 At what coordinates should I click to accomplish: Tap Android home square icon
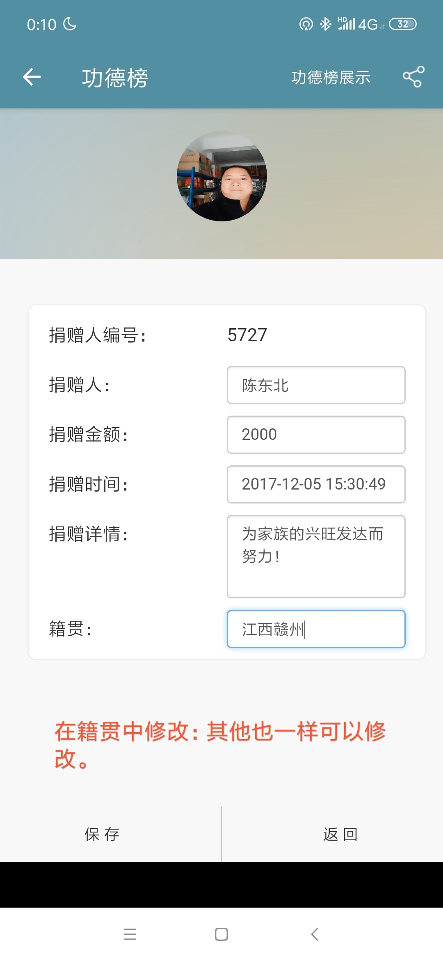tap(221, 934)
